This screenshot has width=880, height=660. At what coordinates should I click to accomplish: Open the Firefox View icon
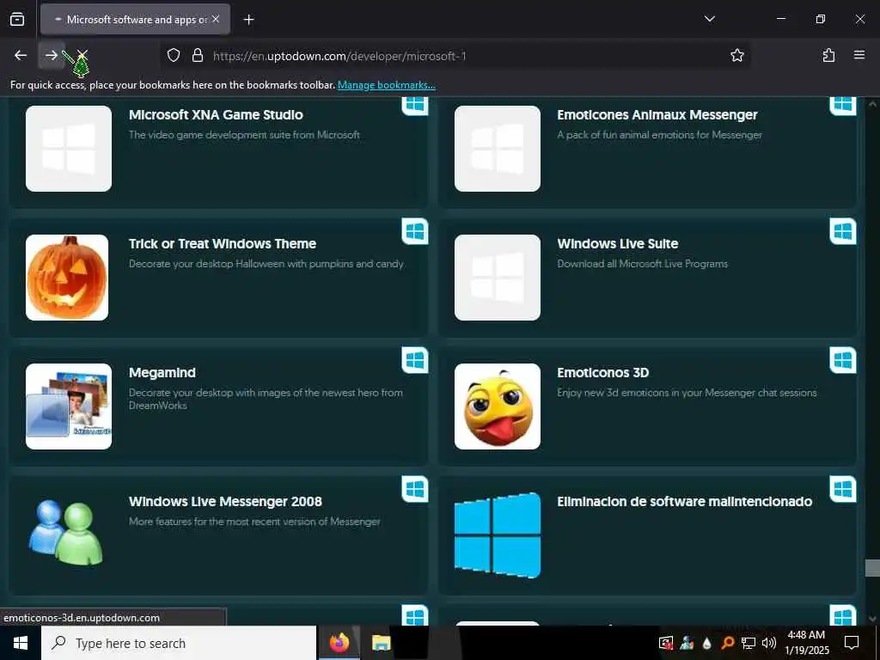(x=17, y=19)
